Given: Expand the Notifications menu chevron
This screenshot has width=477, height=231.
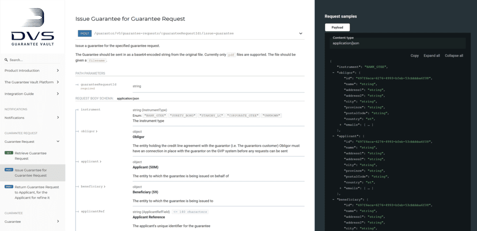Looking at the screenshot, I should [58, 117].
